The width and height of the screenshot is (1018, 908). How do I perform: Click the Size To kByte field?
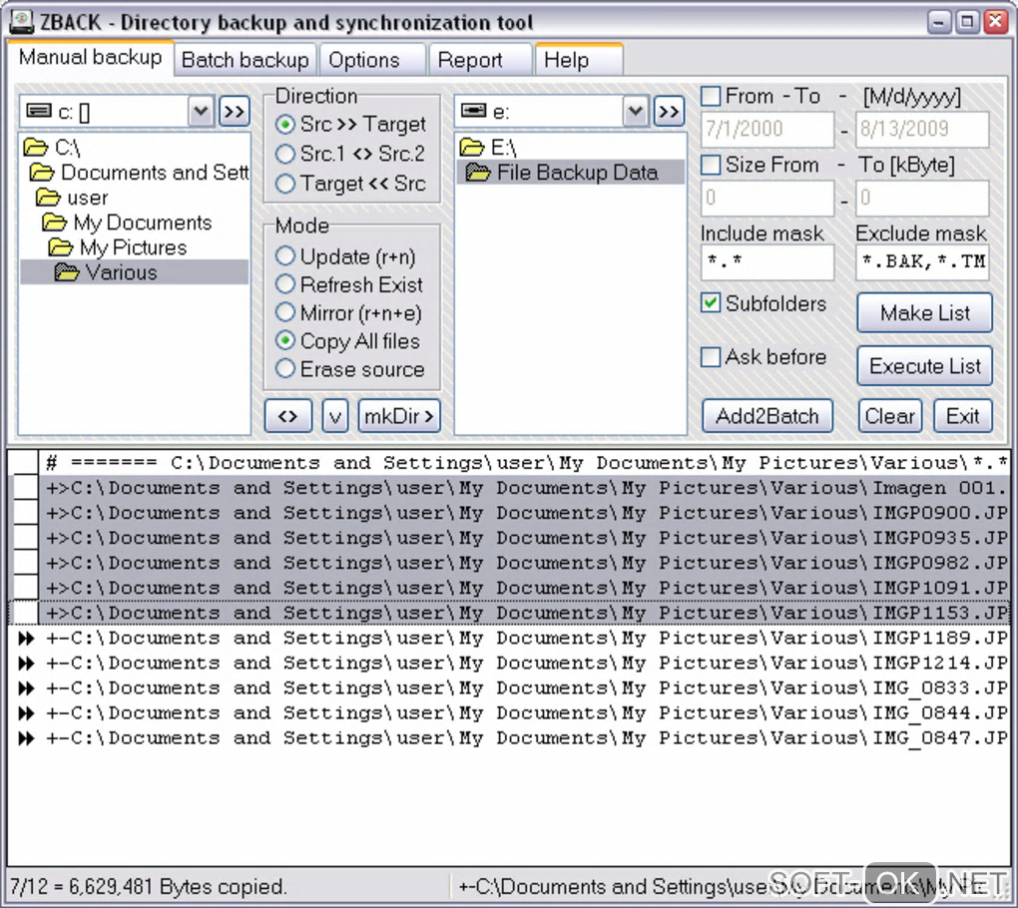pos(922,198)
